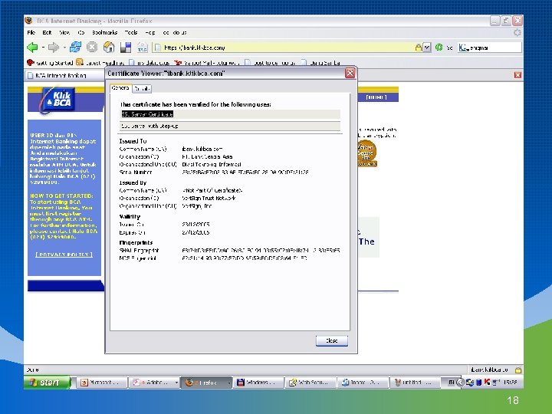Click the Google search input field
Image resolution: width=552 pixels, height=414 pixels.
pyautogui.click(x=495, y=48)
